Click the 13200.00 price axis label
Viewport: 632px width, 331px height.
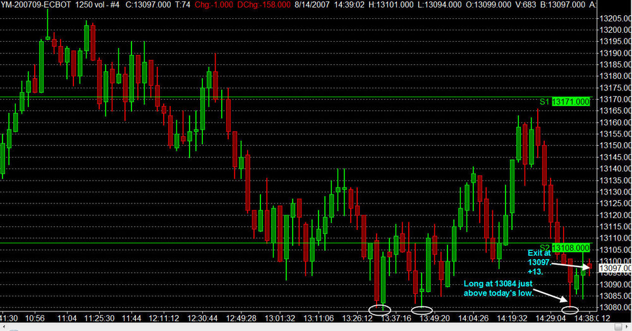[x=615, y=30]
